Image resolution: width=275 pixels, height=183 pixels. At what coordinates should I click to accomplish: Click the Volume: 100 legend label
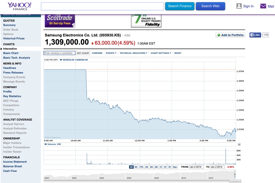[53, 144]
